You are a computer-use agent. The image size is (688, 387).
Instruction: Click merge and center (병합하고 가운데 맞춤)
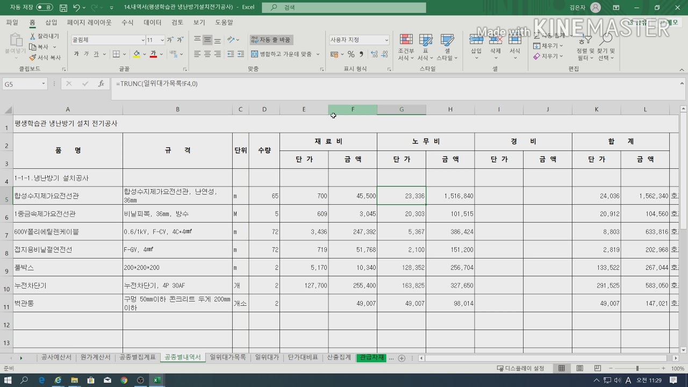coord(282,54)
